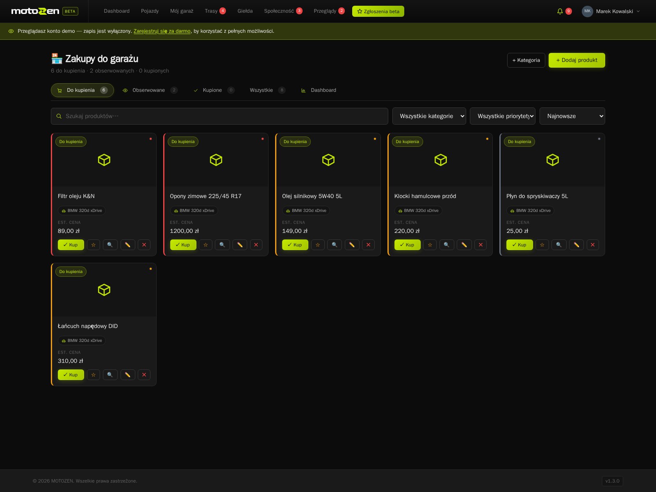Viewport: 656px width, 492px height.
Task: Open Najnowsze sorting dropdown
Action: coord(572,116)
